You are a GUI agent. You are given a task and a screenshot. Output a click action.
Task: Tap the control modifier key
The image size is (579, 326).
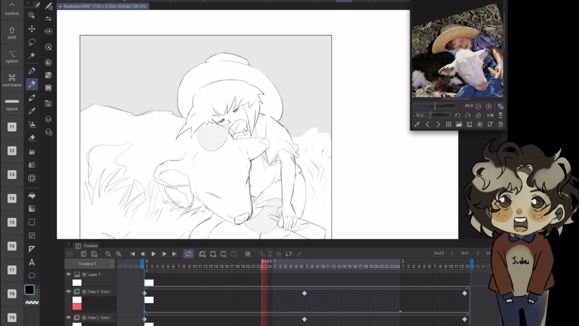[12, 9]
